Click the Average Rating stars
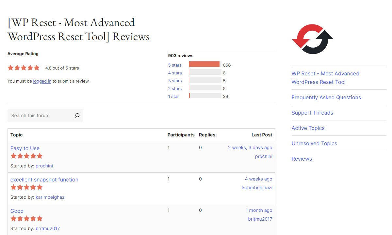This screenshot has width=392, height=235. click(24, 68)
